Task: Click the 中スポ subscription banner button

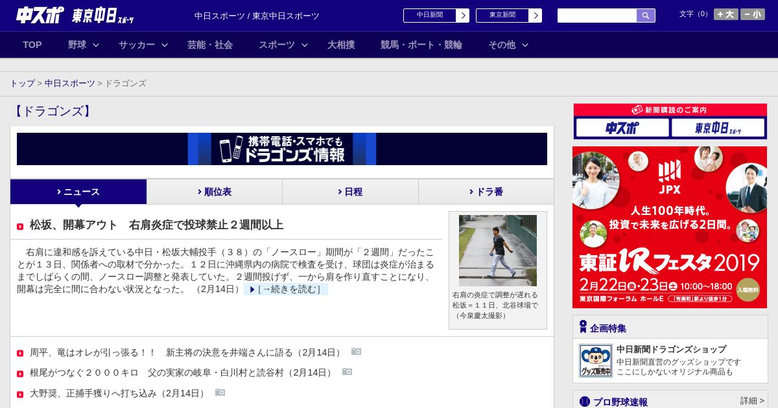Action: click(x=622, y=128)
